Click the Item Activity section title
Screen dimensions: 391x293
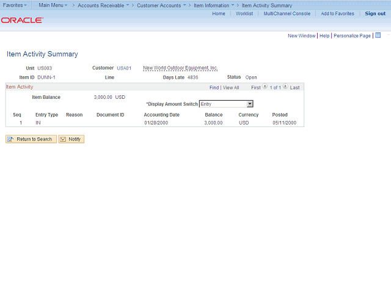[20, 87]
